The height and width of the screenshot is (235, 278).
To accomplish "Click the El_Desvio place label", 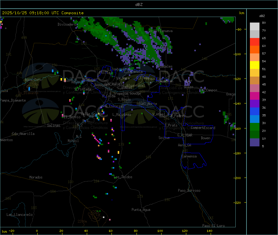I will click(72, 117).
